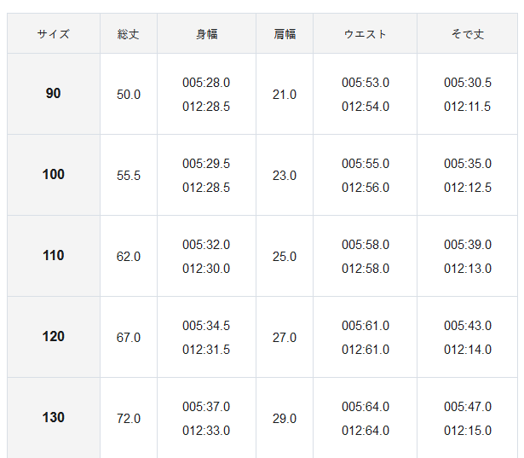Viewport: 524px width, 458px height.
Task: Click 012:13.0 in the そで丈 column
Action: point(468,269)
